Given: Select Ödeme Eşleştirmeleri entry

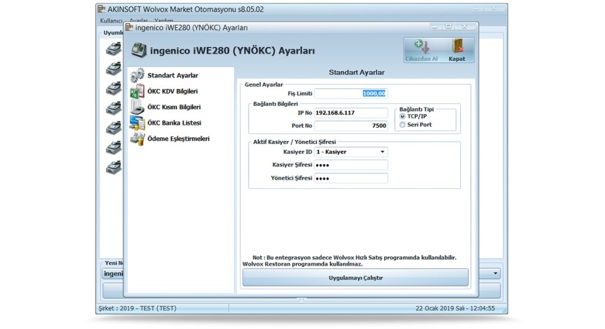Looking at the screenshot, I should (178, 139).
